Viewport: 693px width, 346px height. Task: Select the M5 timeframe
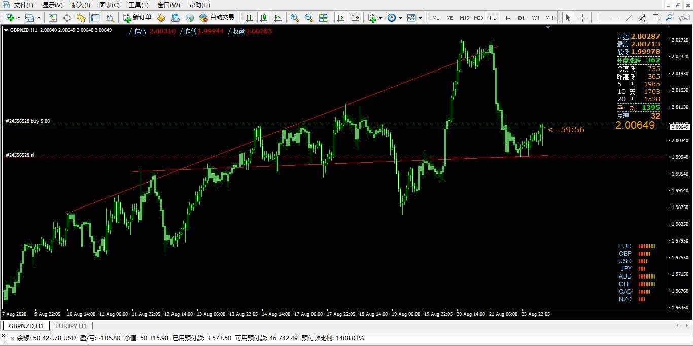pos(450,18)
